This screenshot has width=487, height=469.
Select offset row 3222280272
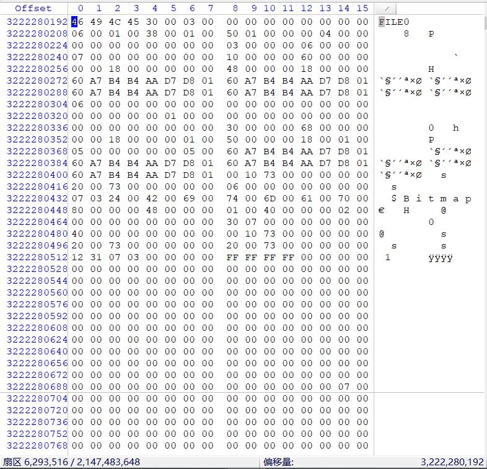coord(37,81)
